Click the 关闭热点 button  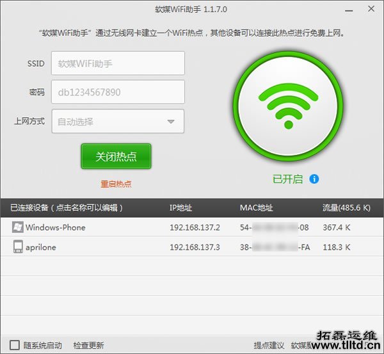116,156
